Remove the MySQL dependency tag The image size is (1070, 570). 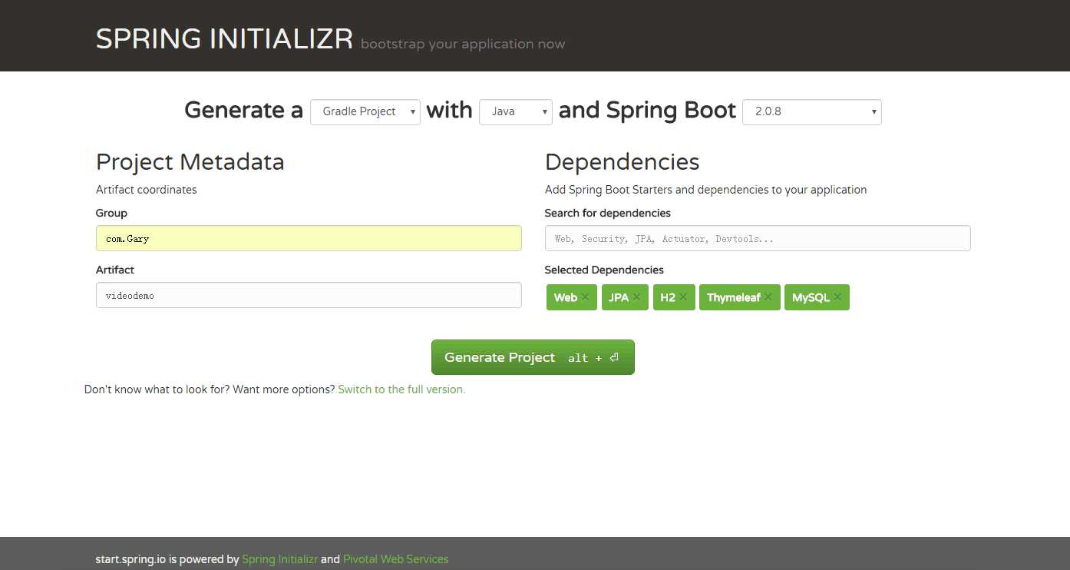pos(837,297)
